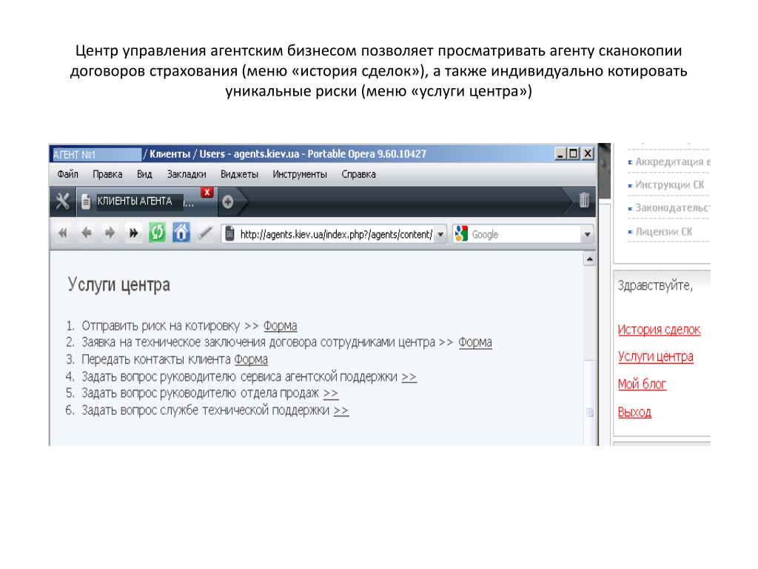Open Форма link for sending risk quotation
Screen dimensions: 758x569
click(280, 326)
